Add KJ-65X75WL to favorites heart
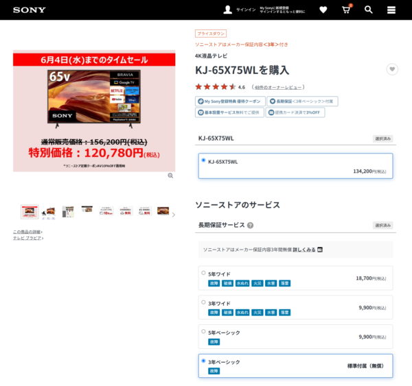412x386 pixels. click(392, 69)
